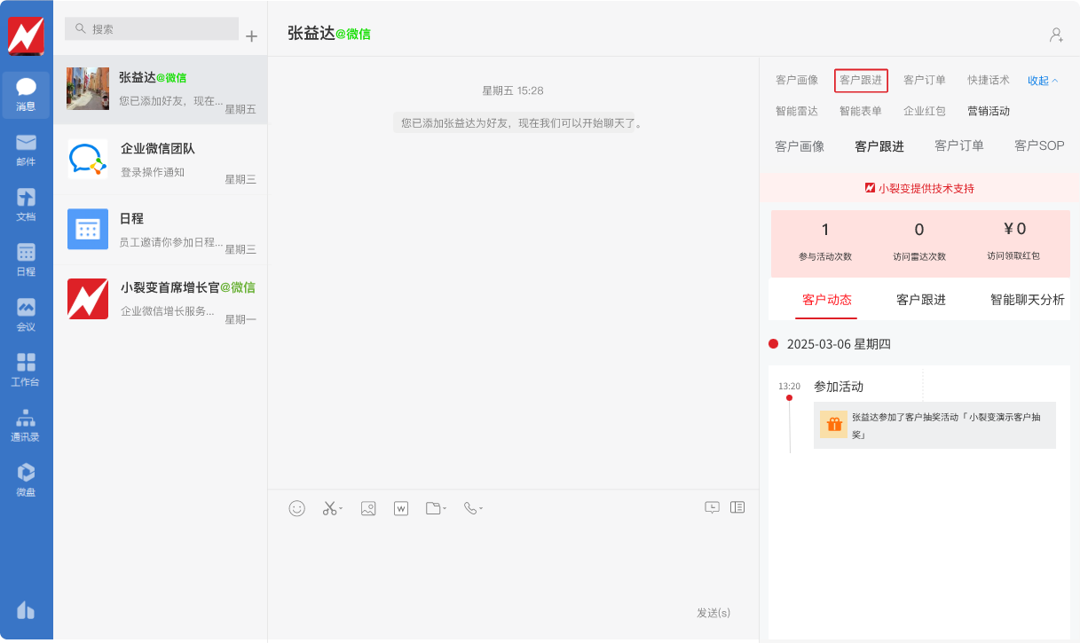Open the 通讯录 contacts sidebar icon
The width and height of the screenshot is (1080, 643).
[x=26, y=425]
